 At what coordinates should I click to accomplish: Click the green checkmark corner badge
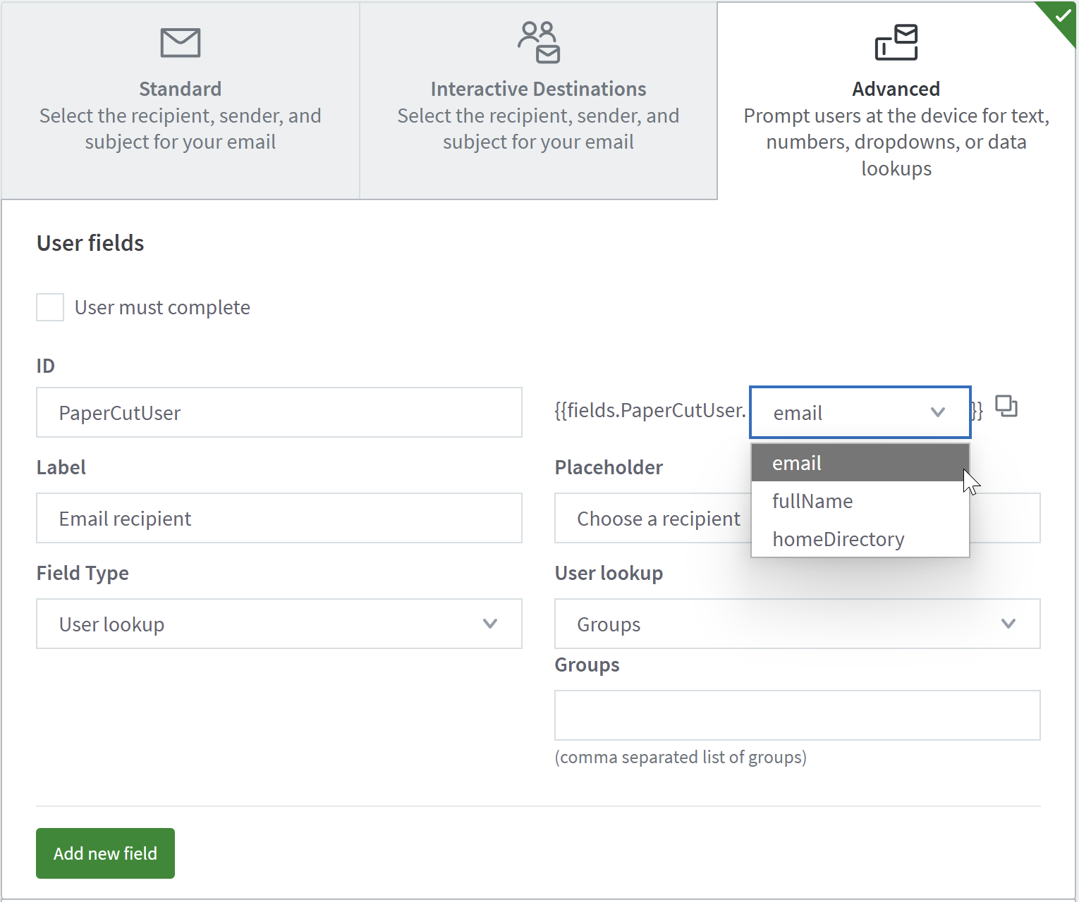(x=1062, y=16)
